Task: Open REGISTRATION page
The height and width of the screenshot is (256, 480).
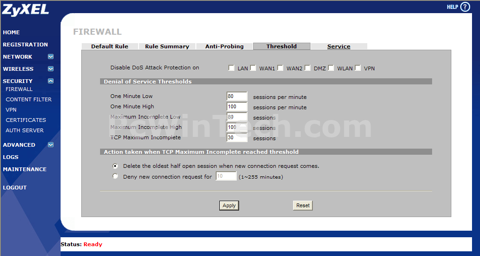Action: [25, 45]
